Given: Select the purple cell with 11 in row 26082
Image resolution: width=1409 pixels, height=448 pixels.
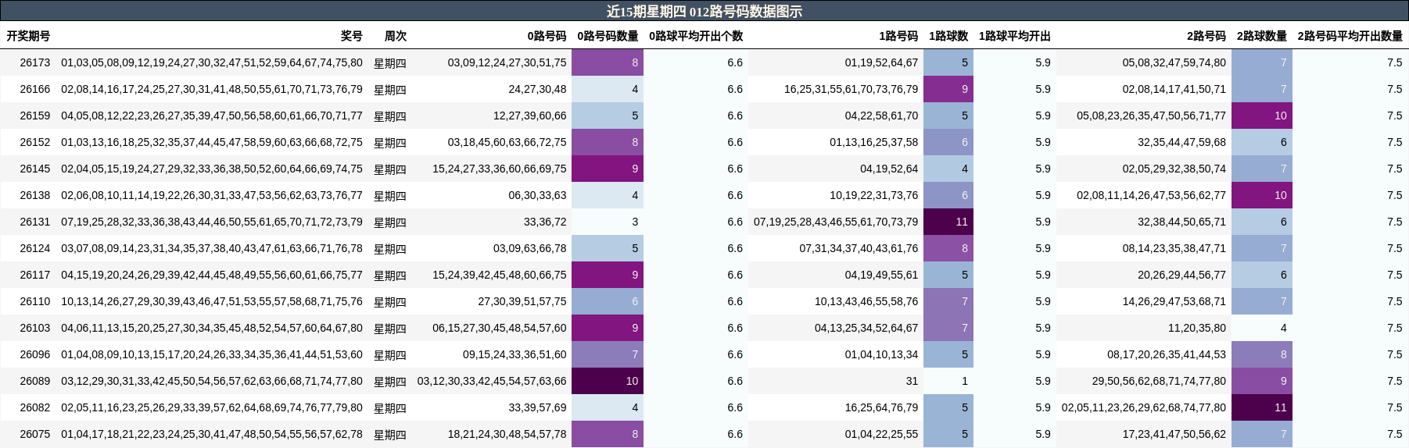Looking at the screenshot, I should click(1262, 407).
